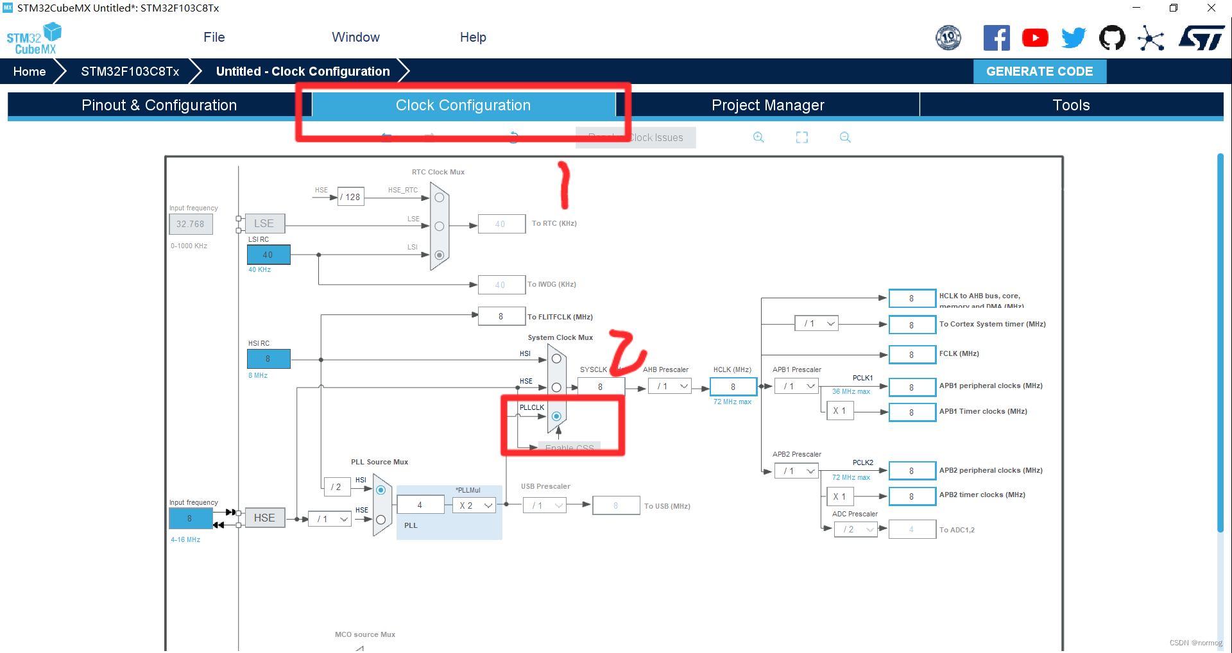
Task: Select LSE input on RTC Clock Mux
Action: [440, 226]
